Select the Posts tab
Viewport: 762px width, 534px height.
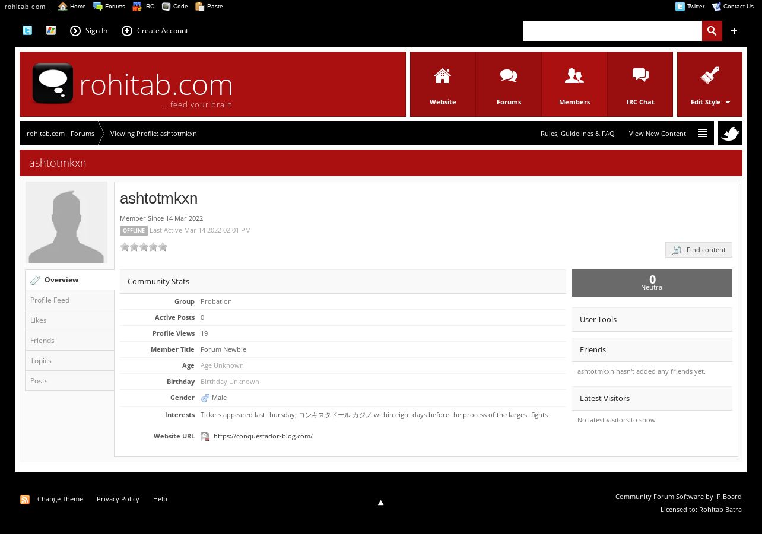tap(69, 381)
